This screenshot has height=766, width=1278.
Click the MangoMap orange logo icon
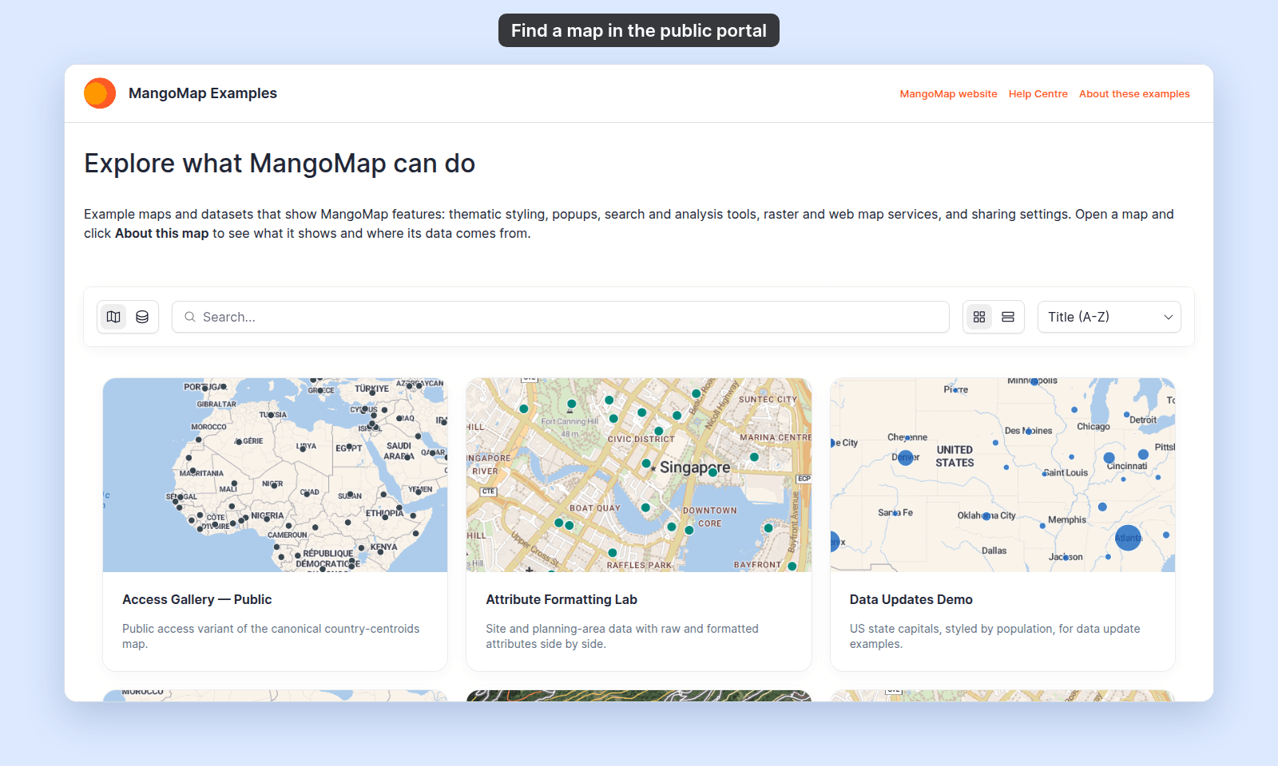tap(100, 93)
